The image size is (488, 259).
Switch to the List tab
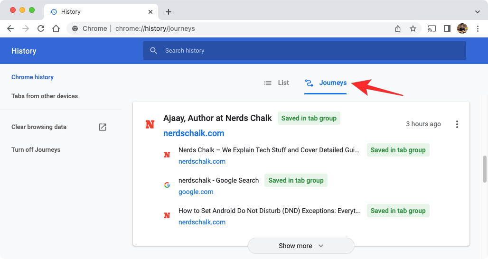[277, 83]
